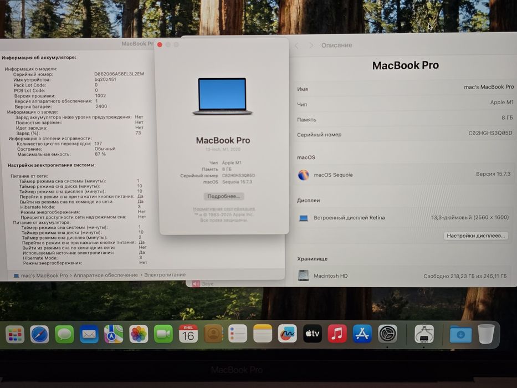
Task: Click Состояние: Обычный row
Action: [66, 149]
